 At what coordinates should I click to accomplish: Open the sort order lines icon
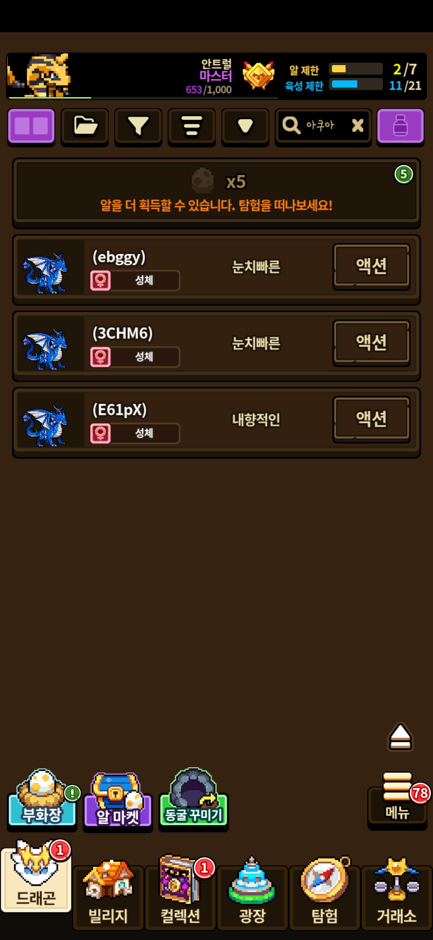coord(192,126)
